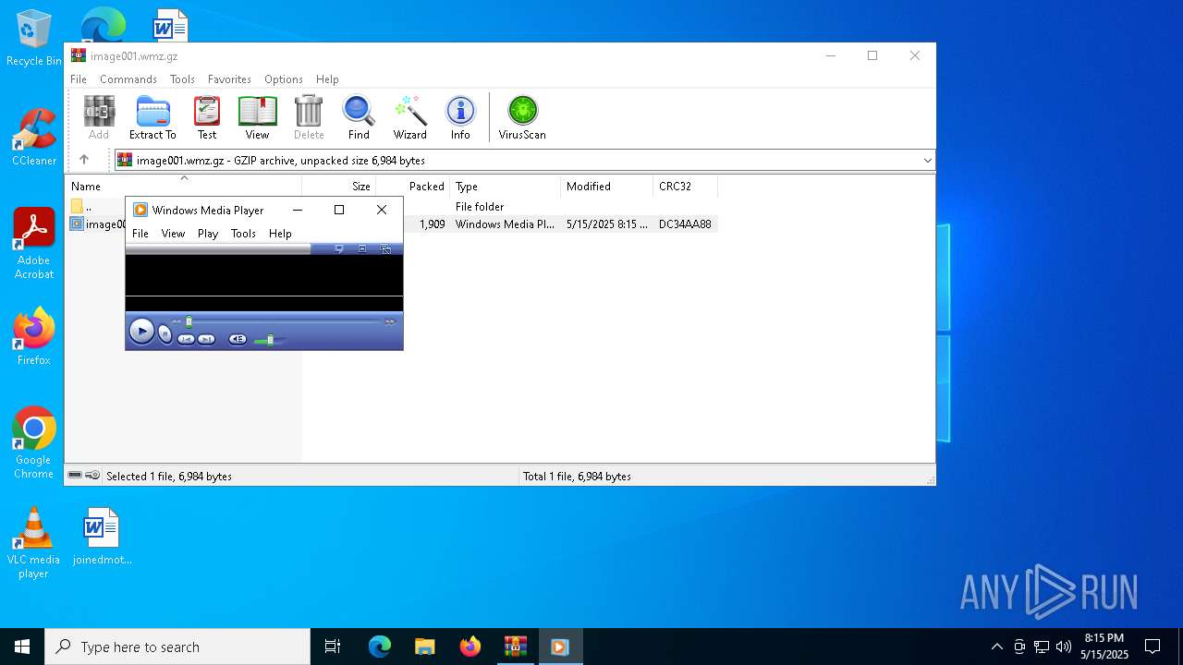Sort by Size column header

(x=338, y=187)
